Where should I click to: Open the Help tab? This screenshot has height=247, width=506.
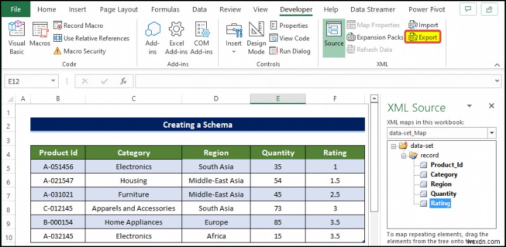[331, 9]
